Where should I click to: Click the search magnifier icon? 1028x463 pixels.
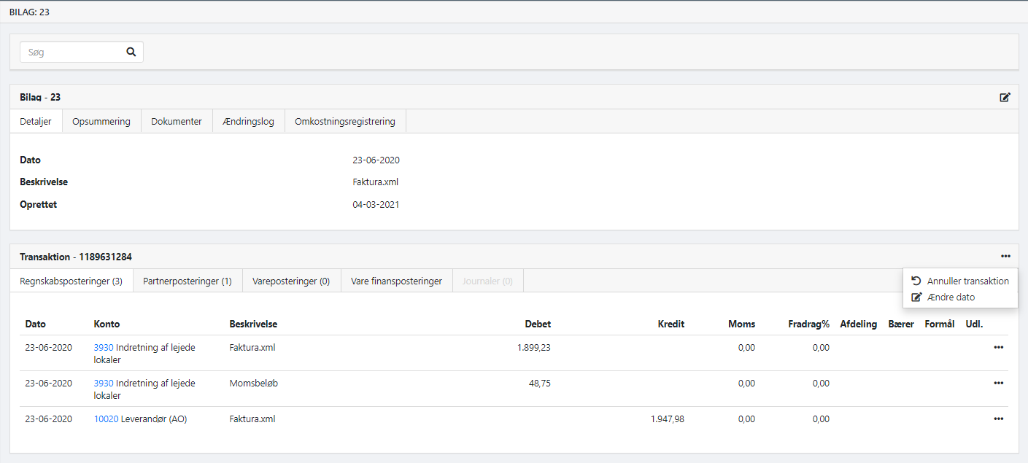coord(131,52)
